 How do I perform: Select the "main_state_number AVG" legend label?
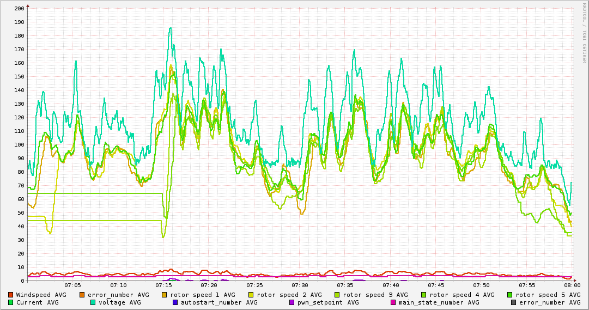(x=439, y=302)
